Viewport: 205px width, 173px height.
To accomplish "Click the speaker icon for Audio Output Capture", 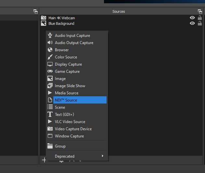I will 50,42.
